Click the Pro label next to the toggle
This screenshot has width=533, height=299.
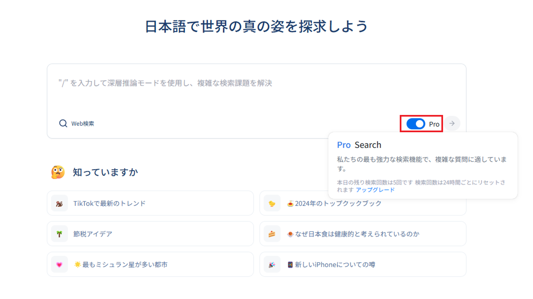[434, 124]
